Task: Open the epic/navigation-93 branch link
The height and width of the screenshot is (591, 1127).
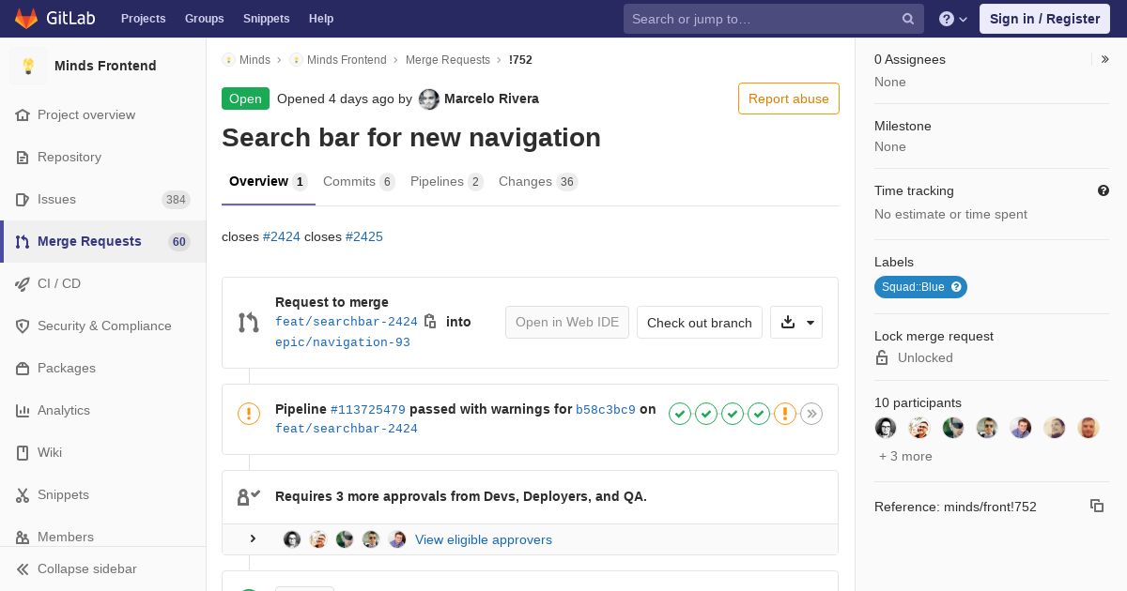Action: (343, 342)
